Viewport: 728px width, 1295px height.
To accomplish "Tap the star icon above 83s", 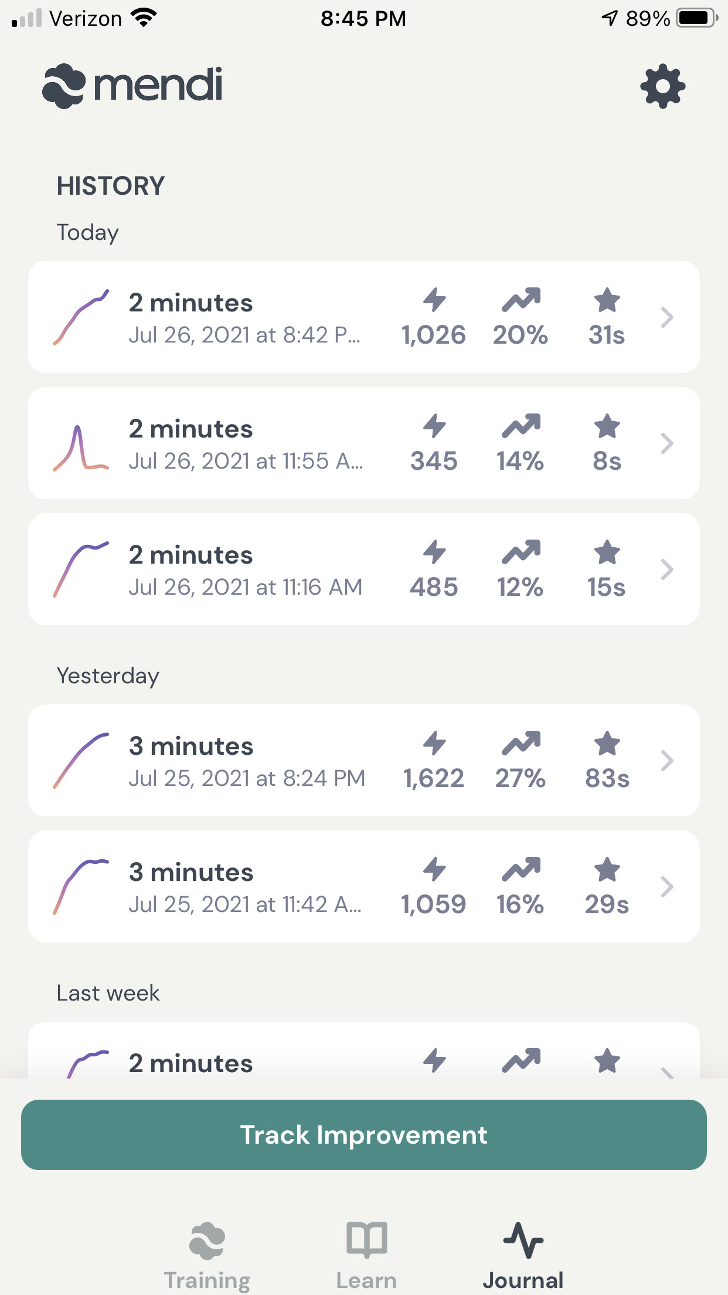I will click(607, 743).
